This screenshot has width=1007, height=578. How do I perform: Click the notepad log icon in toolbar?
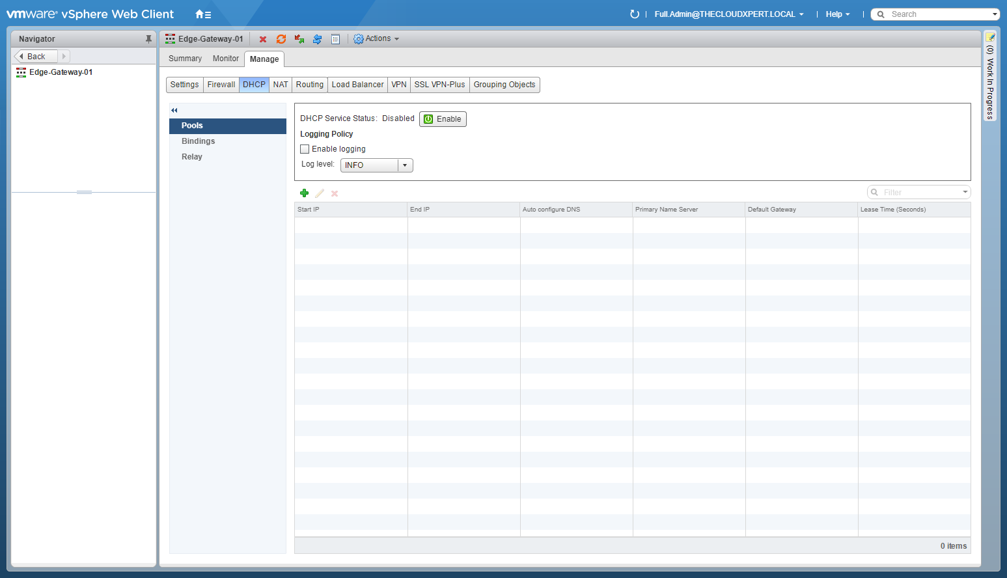[x=335, y=40]
